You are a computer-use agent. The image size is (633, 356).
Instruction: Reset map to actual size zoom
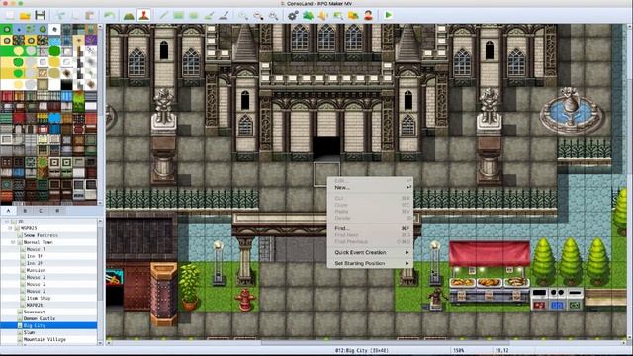(x=273, y=16)
